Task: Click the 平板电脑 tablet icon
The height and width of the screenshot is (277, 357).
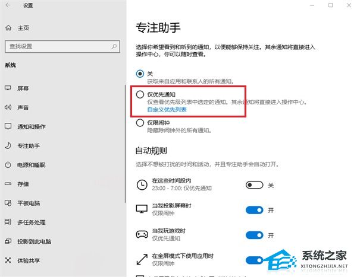Action: click(8, 203)
